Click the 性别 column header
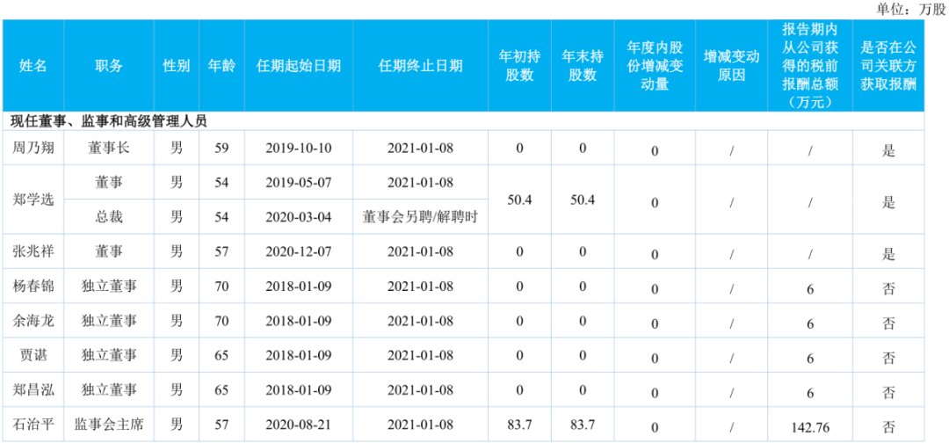Image resolution: width=949 pixels, height=443 pixels. 177,66
